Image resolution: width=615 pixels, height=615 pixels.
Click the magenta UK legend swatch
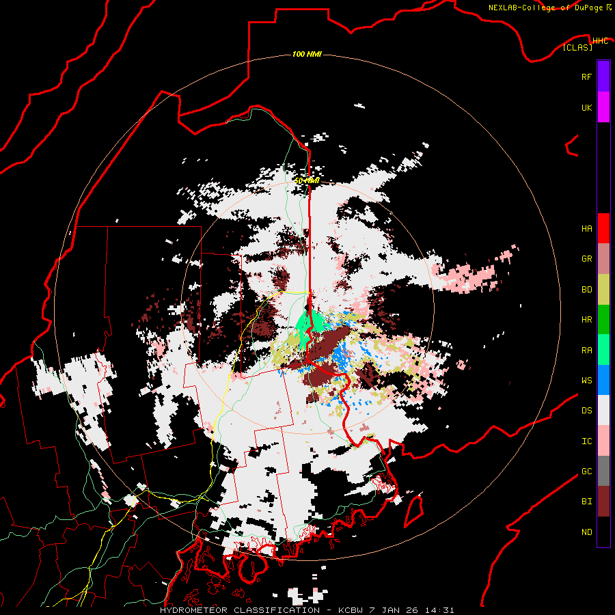(603, 107)
